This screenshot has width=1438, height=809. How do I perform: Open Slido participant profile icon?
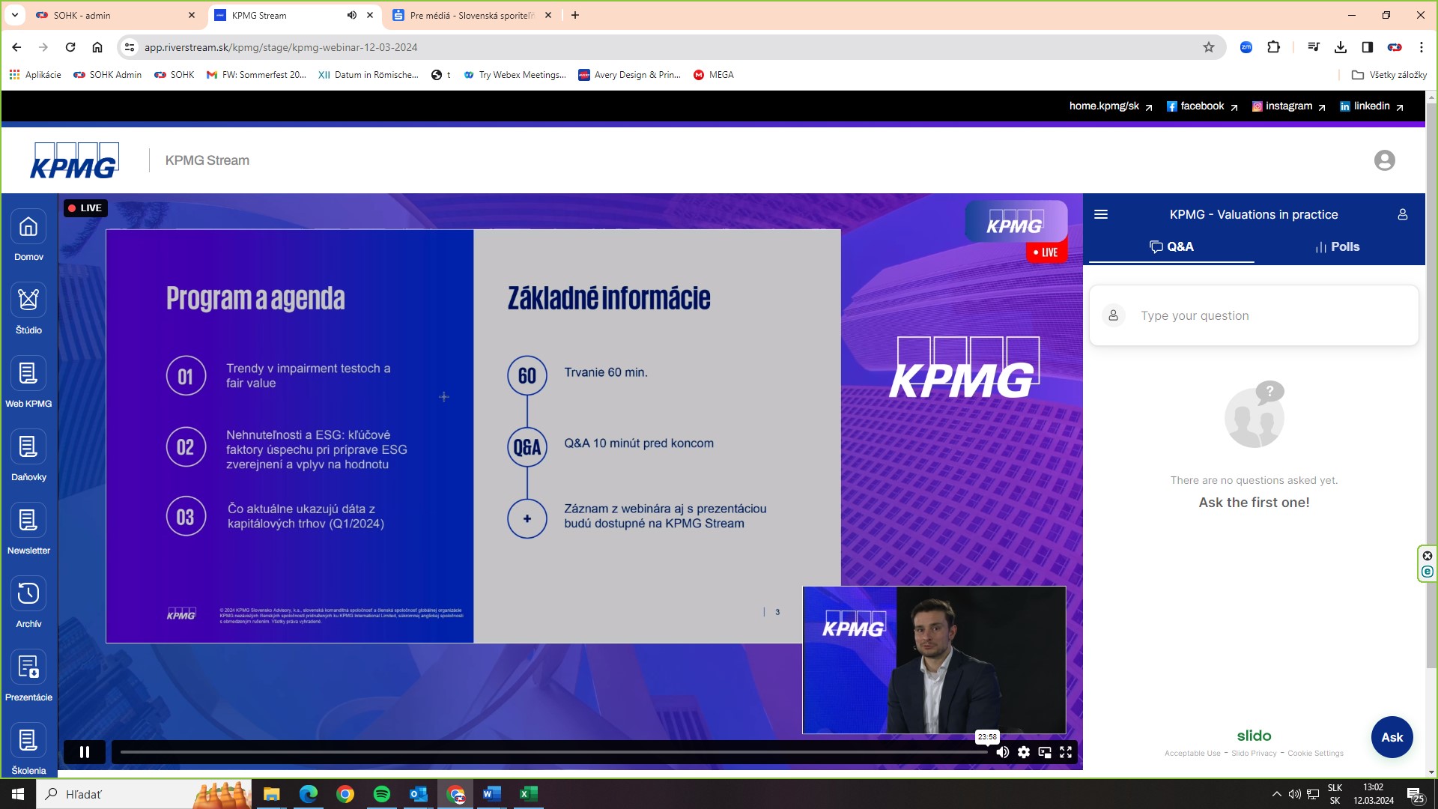tap(1403, 214)
